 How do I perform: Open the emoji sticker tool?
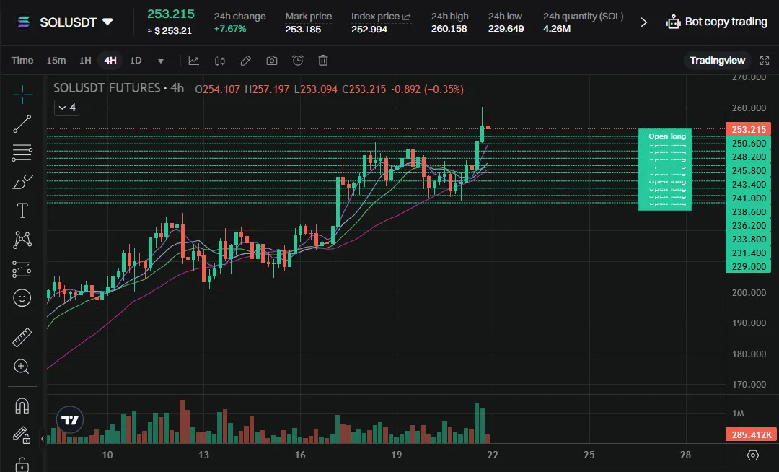[x=22, y=297]
